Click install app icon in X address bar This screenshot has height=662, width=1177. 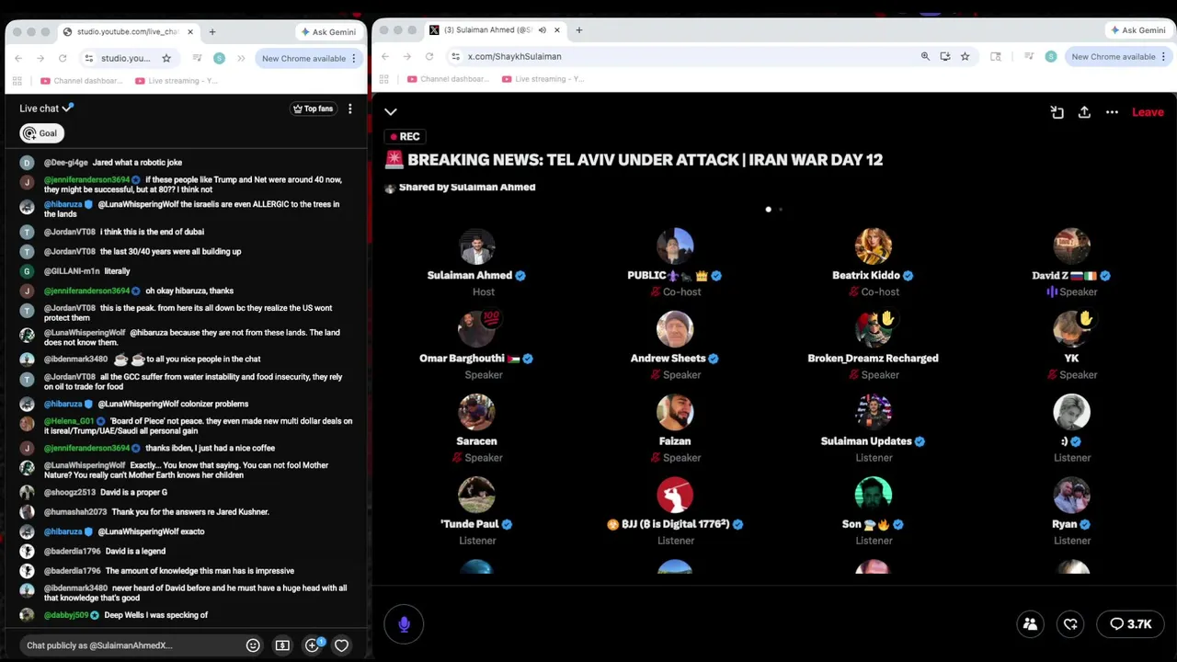pos(945,57)
